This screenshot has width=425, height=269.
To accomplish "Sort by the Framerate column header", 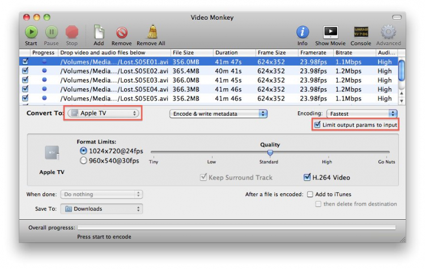I will 316,53.
